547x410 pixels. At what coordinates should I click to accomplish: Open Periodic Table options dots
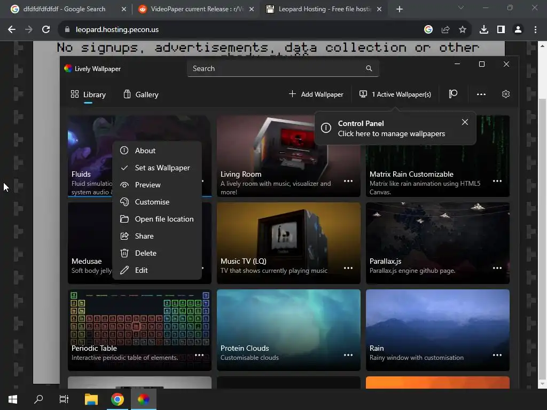(199, 355)
